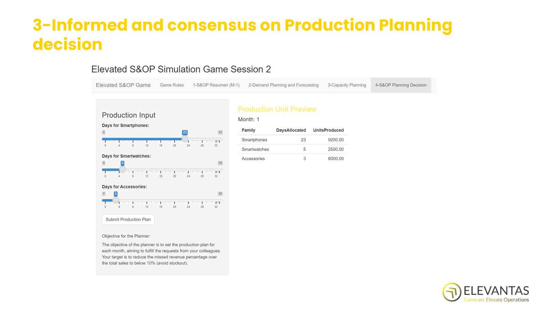Click the Accessories days slider handle
551x310 pixels.
[116, 200]
